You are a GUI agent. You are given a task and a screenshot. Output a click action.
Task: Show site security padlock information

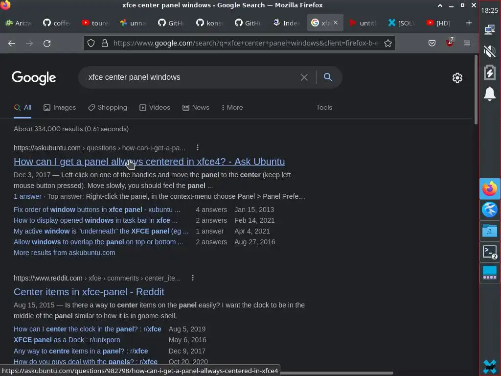pos(105,43)
